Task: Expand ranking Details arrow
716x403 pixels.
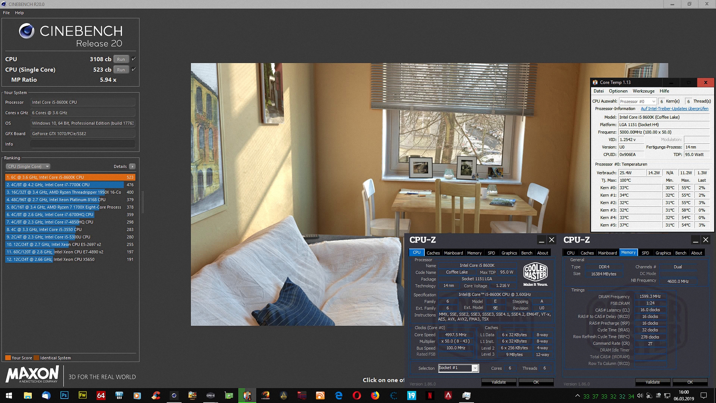Action: coord(132,166)
